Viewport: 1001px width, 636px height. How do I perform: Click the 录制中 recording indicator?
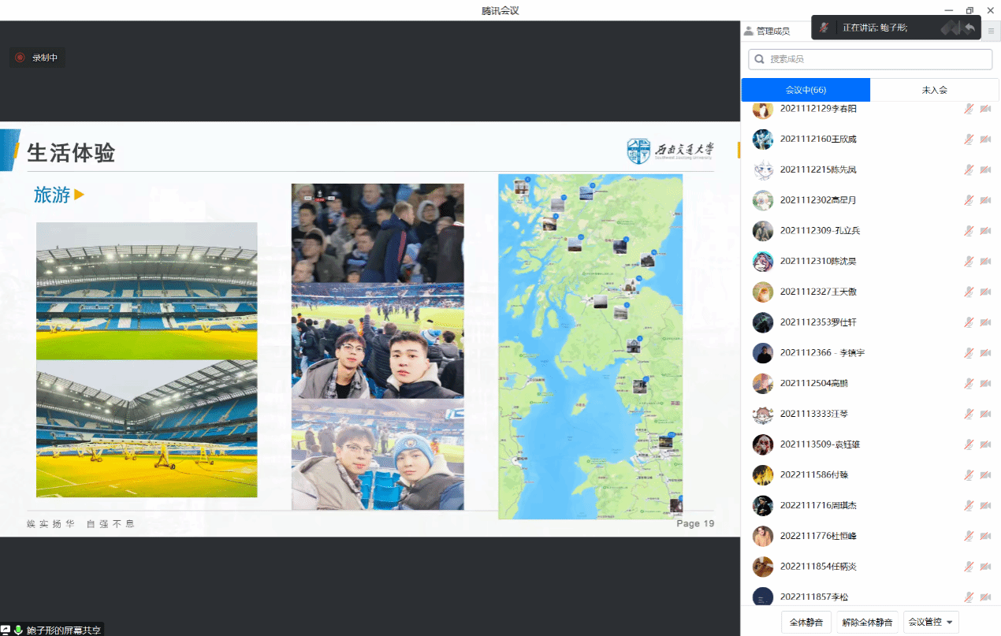(x=37, y=58)
